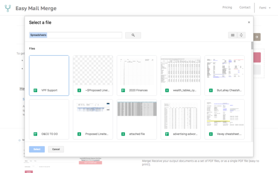Click the Select button
The height and width of the screenshot is (173, 278).
37,149
